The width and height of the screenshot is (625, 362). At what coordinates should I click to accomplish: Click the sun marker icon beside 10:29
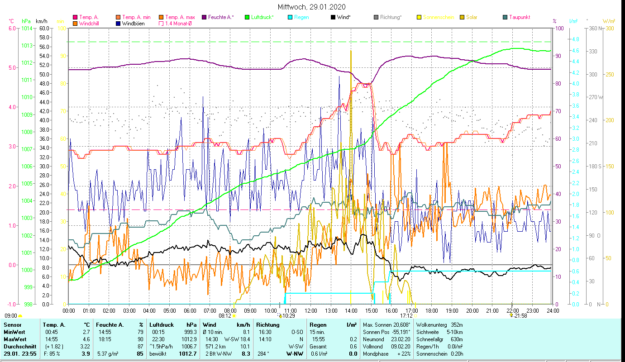(281, 316)
